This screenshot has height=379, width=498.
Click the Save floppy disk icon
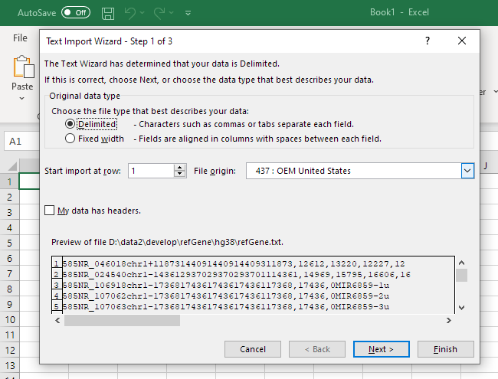click(x=108, y=13)
